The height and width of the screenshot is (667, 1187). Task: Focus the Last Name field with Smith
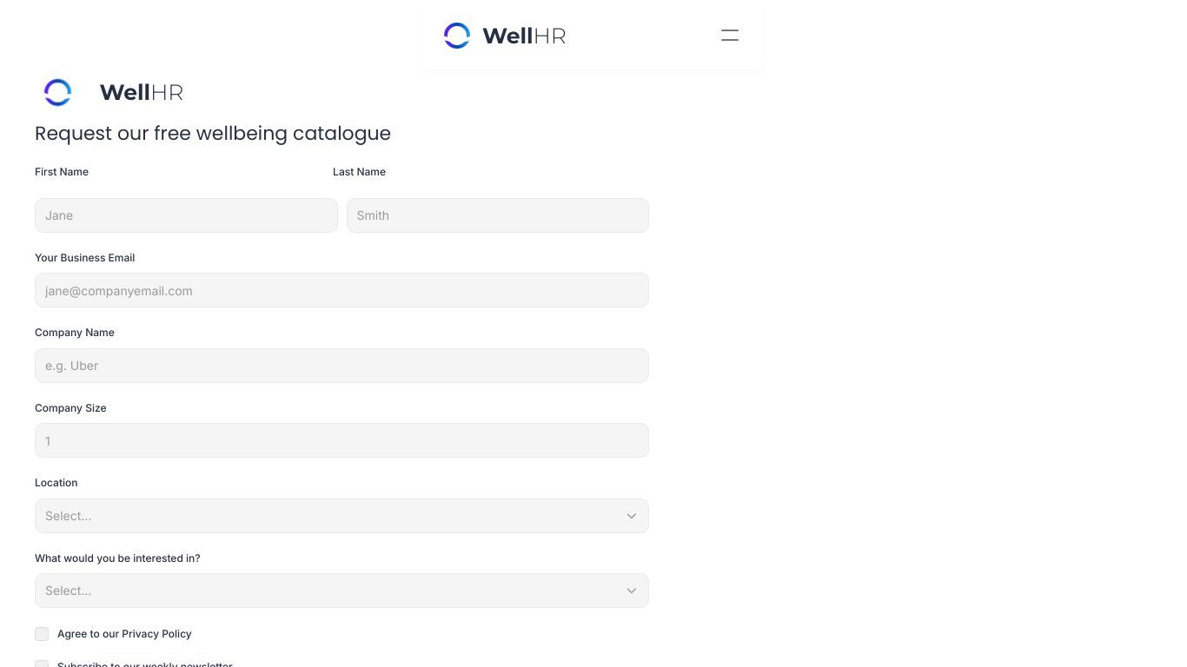pos(498,215)
